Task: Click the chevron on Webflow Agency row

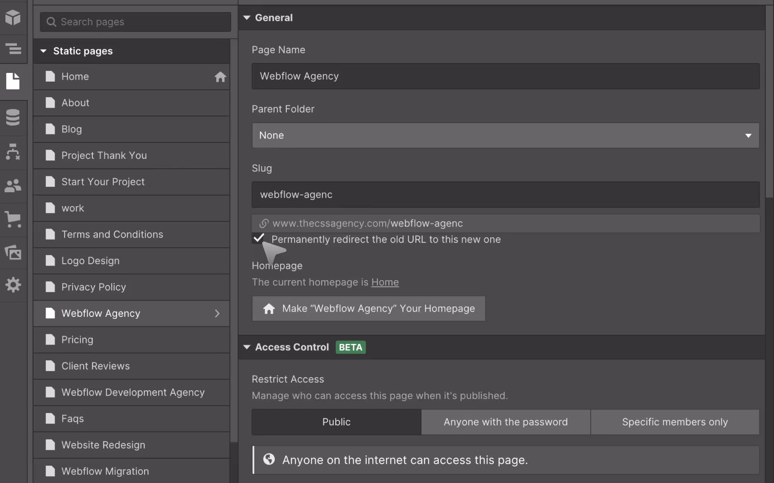Action: point(217,313)
